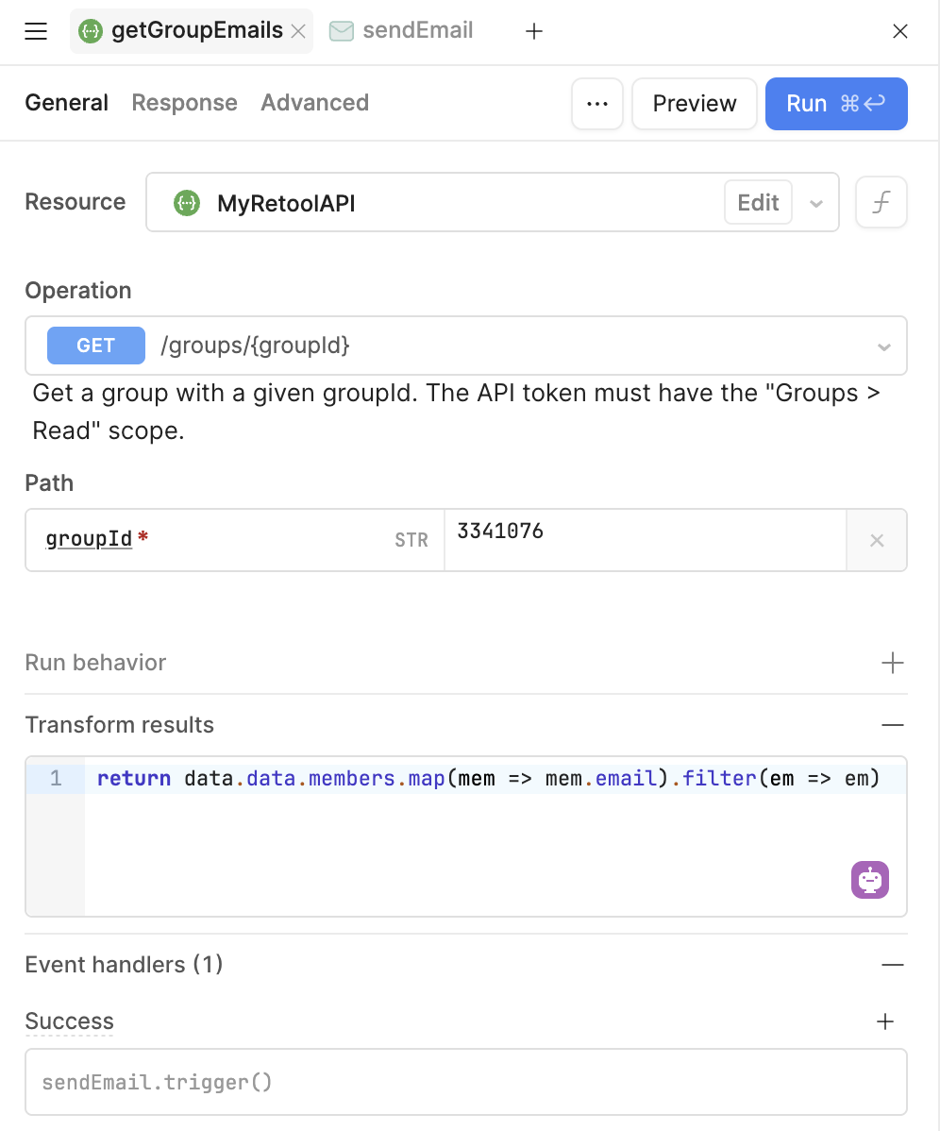The height and width of the screenshot is (1131, 940).
Task: Add a new query with plus icon
Action: pyautogui.click(x=534, y=31)
